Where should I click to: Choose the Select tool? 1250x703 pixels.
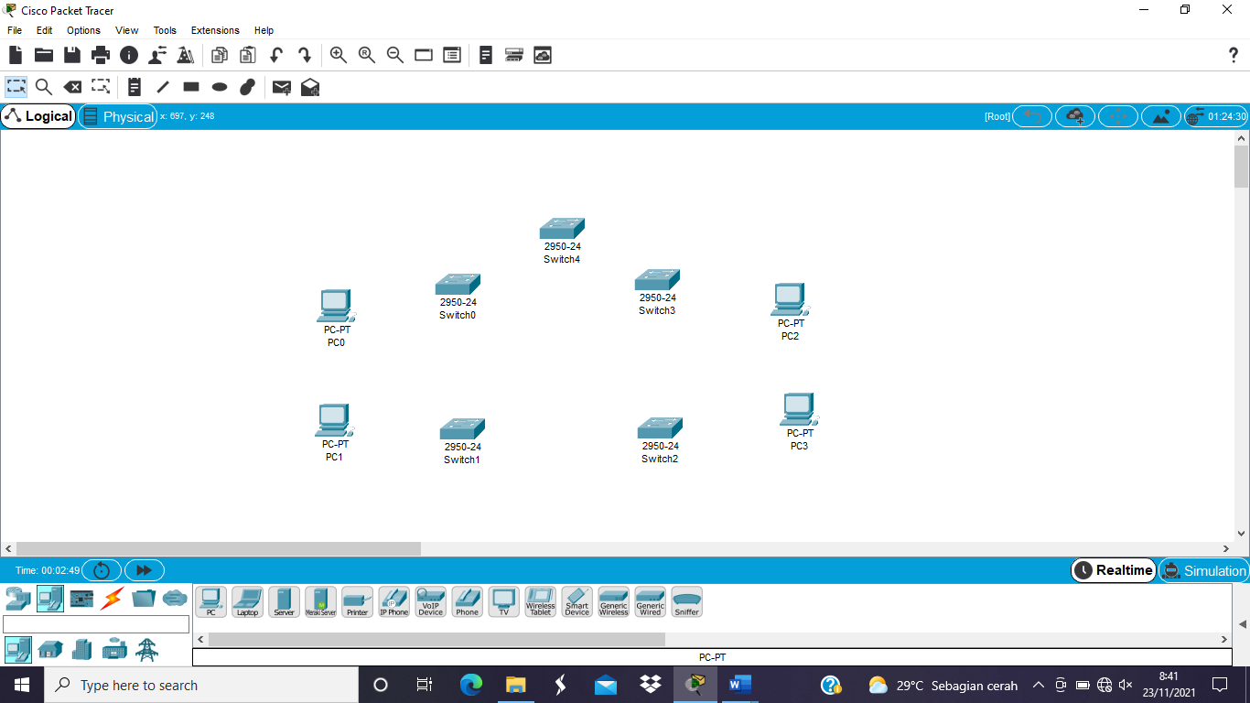[x=16, y=87]
